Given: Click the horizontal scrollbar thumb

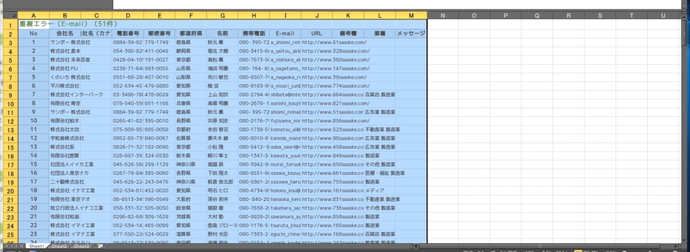Looking at the screenshot, I should coord(540,246).
